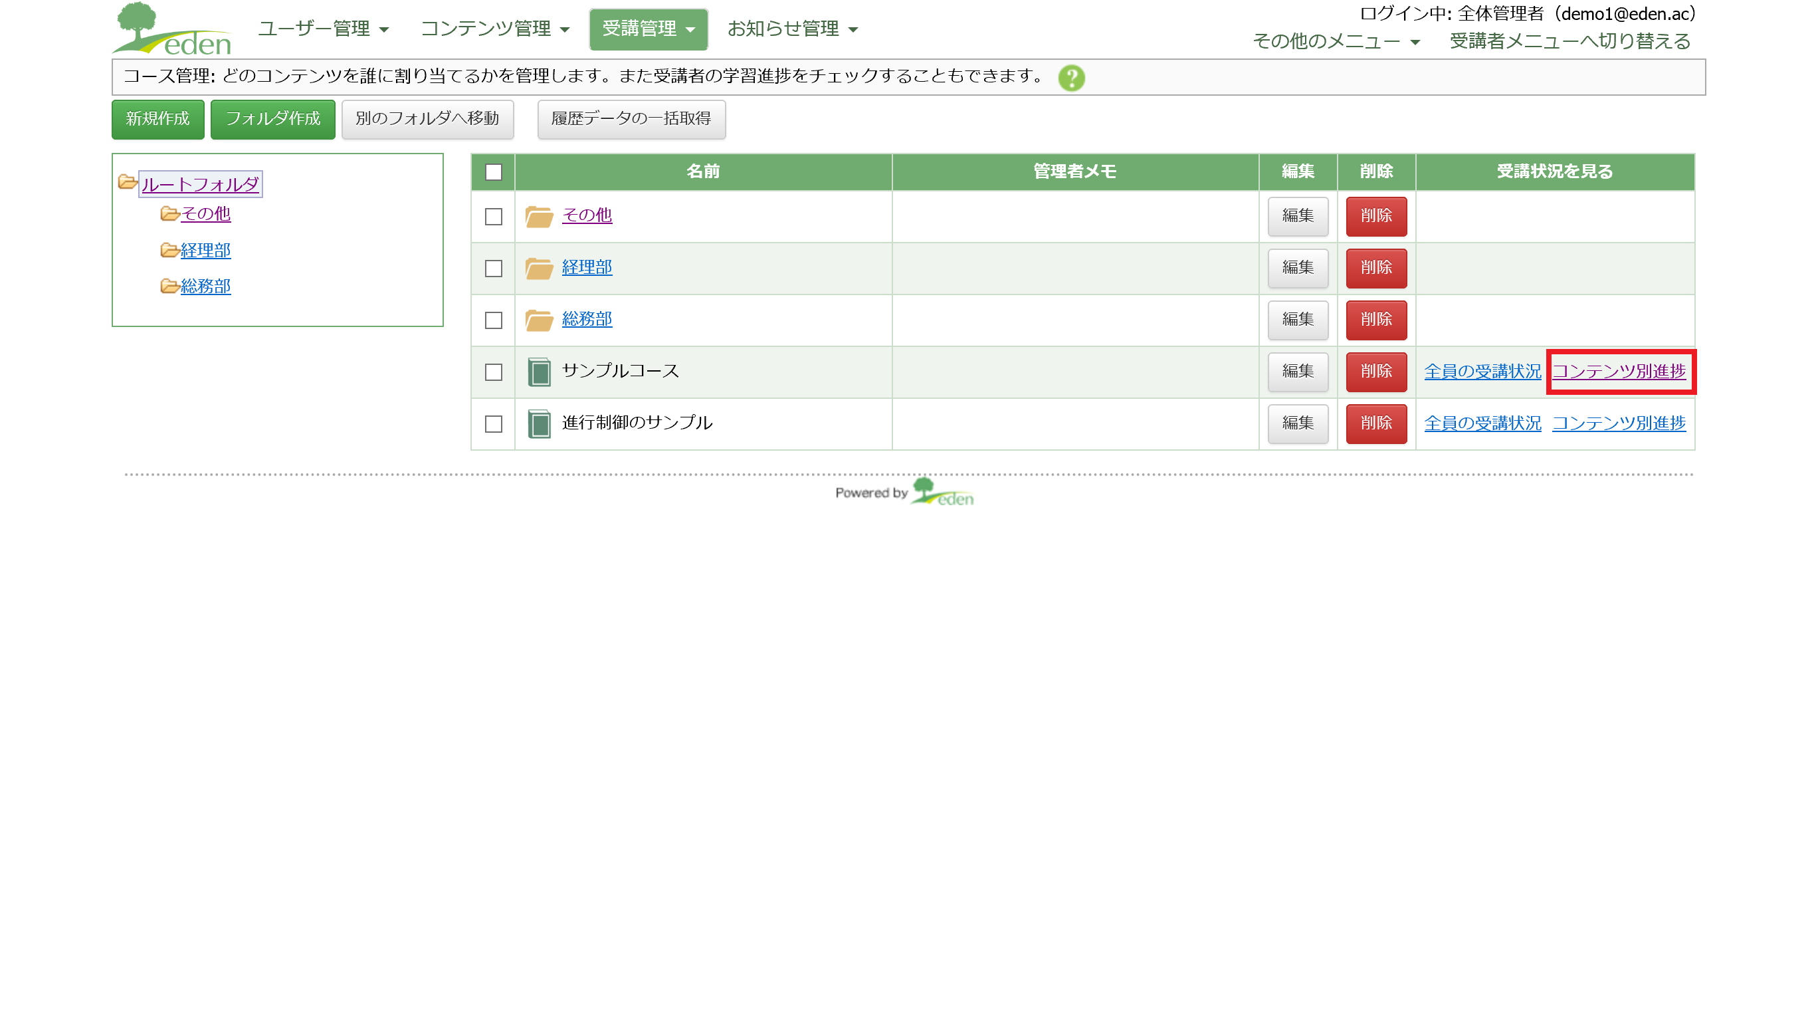Open the コンテンツ管理 menu
Screen dimensions: 1818x1027
[x=494, y=29]
